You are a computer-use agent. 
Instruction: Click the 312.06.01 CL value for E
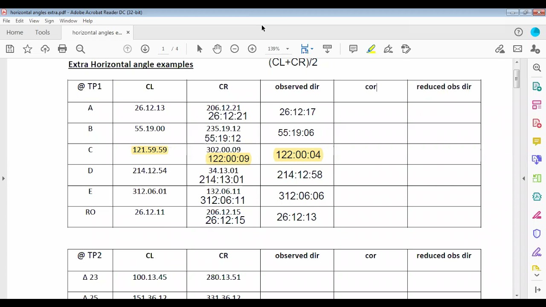pos(150,191)
